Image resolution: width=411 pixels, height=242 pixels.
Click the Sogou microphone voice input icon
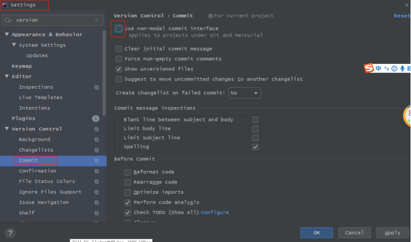coord(402,68)
